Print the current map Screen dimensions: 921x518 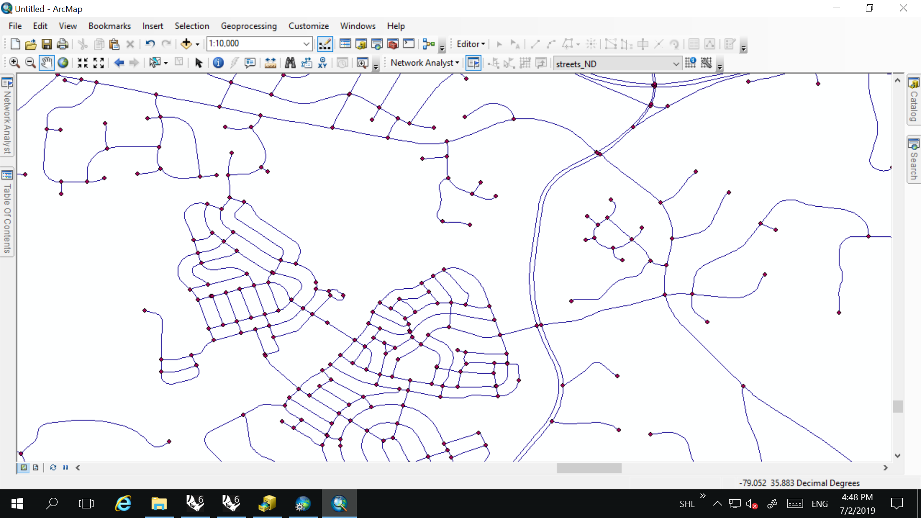(62, 44)
